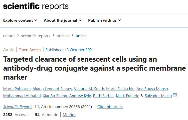Expand the Explore content dropdown
188x120 pixels.
point(20,20)
